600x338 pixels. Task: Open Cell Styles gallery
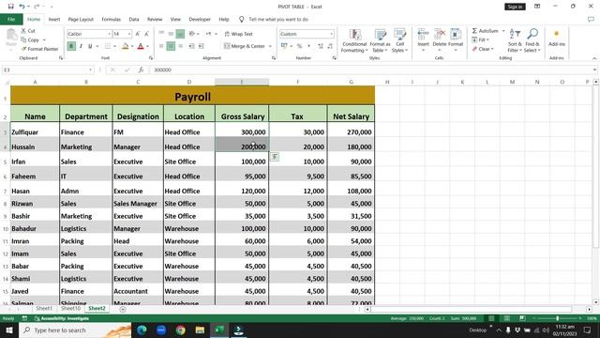[400, 40]
